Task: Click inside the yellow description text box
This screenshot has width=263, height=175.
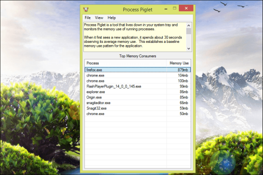Action: [x=135, y=37]
